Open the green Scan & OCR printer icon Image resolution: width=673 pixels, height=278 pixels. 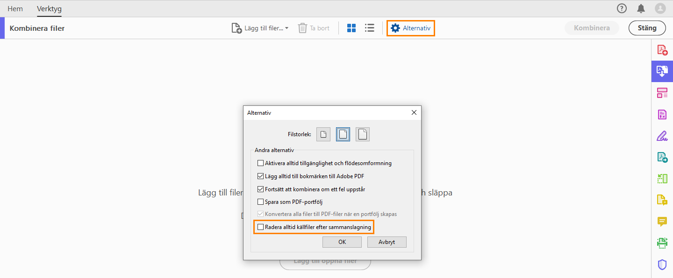pos(662,243)
